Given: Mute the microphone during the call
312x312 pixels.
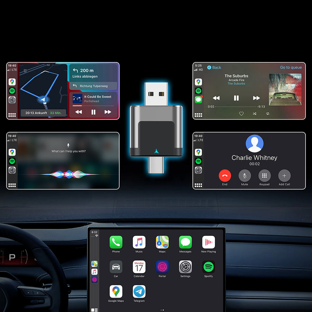Looking at the screenshot, I should click(244, 175).
